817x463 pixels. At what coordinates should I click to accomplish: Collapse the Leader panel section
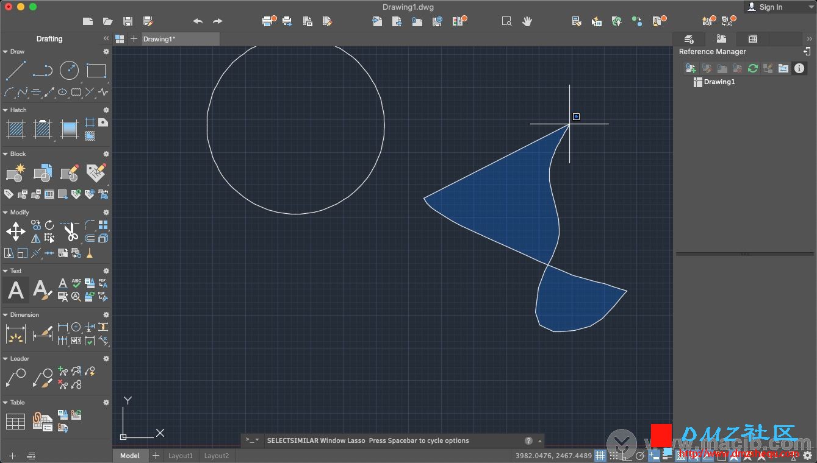[x=5, y=359]
